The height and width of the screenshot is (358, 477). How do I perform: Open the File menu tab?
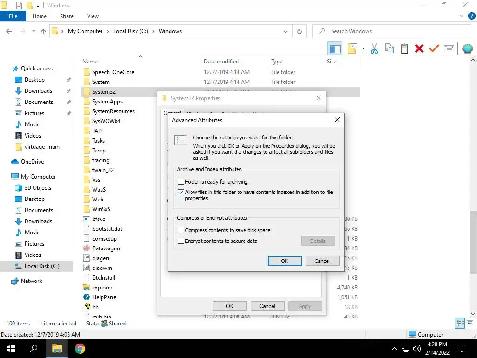[13, 16]
